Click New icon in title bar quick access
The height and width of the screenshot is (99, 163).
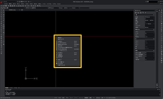(18, 2)
